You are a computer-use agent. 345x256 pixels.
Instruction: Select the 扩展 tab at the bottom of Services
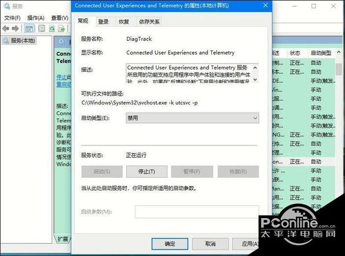pos(63,239)
